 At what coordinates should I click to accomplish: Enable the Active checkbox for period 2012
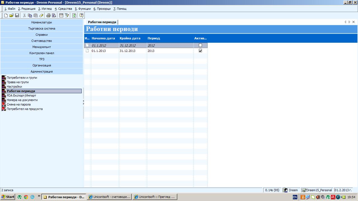200,45
